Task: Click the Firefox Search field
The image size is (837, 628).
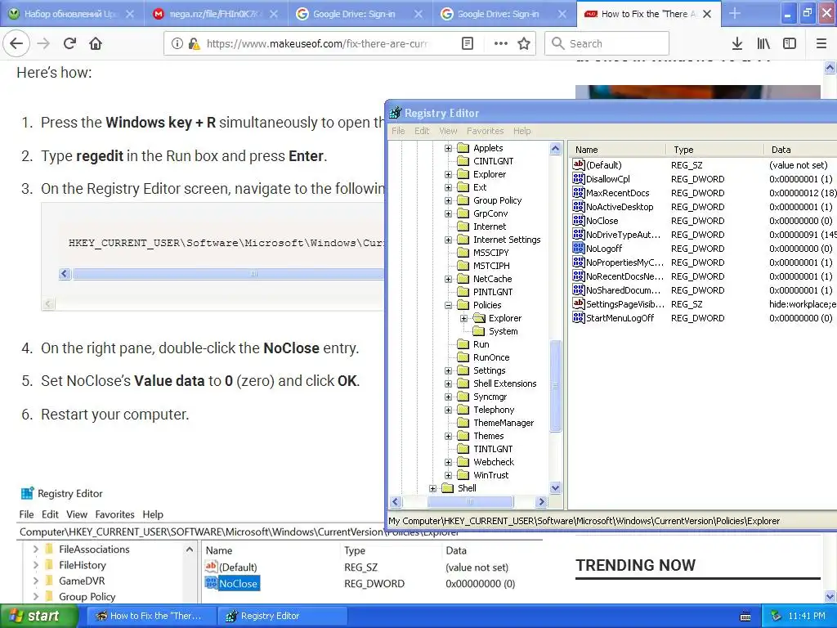Action: (x=607, y=43)
